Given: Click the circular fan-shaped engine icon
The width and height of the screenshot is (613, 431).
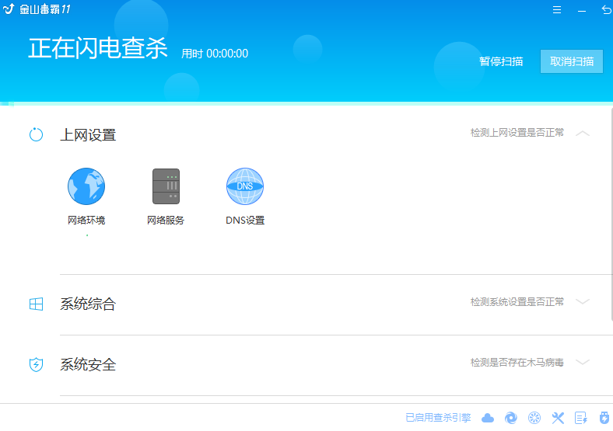Looking at the screenshot, I should [534, 418].
